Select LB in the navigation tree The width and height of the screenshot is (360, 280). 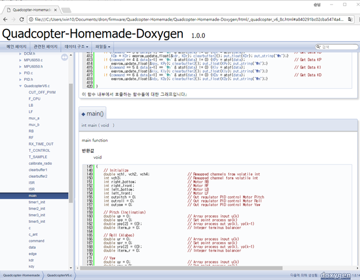click(31, 105)
